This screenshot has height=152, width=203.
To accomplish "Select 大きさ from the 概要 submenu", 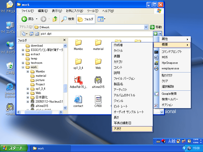I will 132,129.
